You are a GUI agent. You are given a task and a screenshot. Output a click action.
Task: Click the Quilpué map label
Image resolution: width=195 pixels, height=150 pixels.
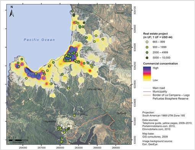121,113
